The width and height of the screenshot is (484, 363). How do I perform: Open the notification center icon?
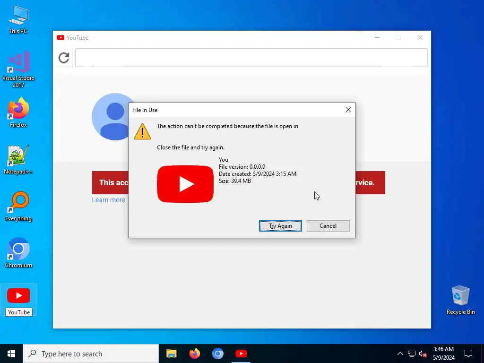(x=468, y=354)
